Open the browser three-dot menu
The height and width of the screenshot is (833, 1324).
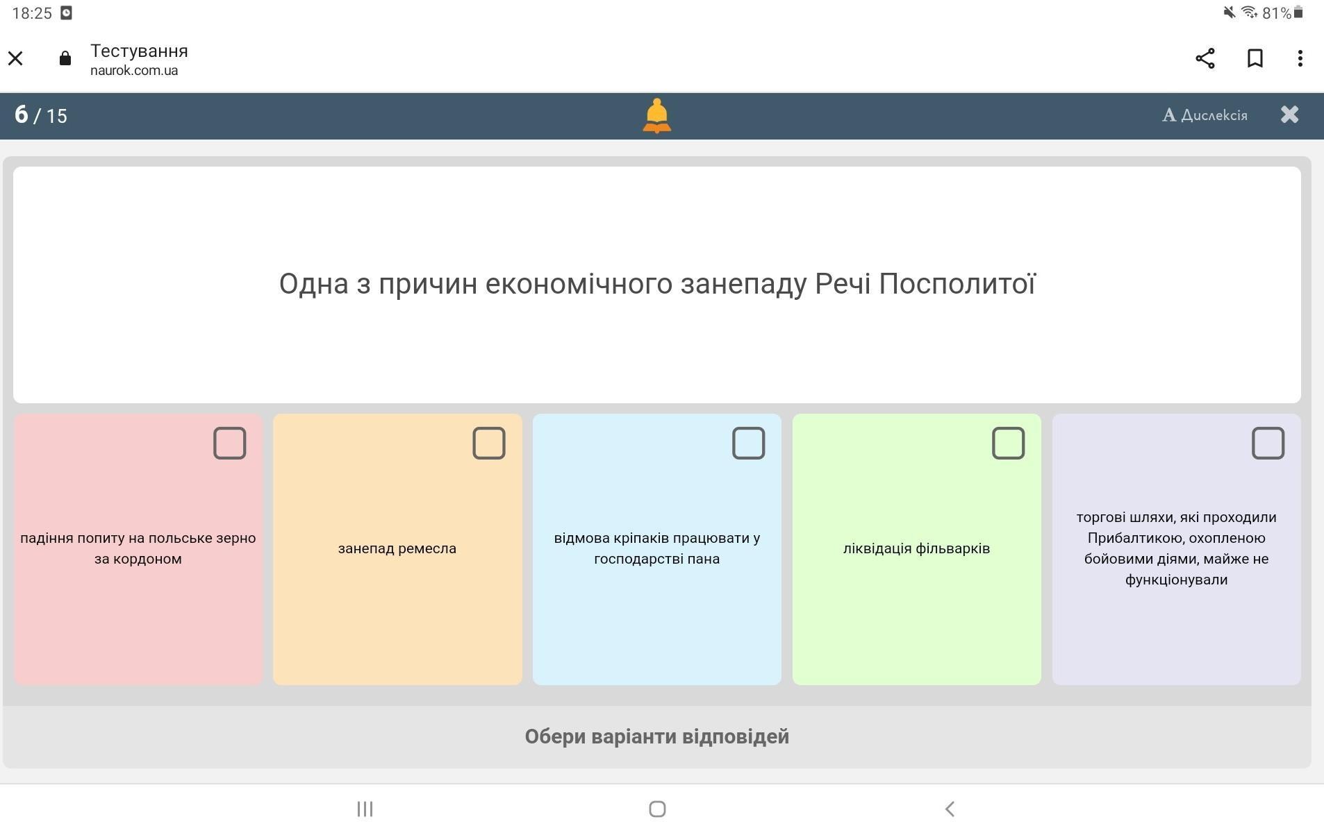1300,58
